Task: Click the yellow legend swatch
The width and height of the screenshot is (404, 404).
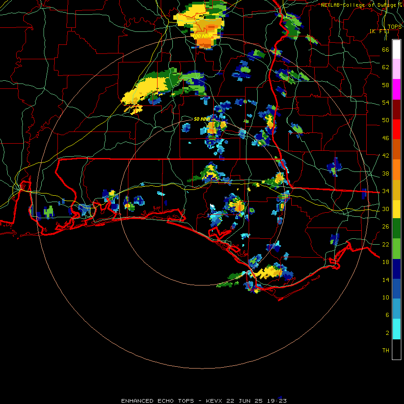Action: pyautogui.click(x=396, y=209)
